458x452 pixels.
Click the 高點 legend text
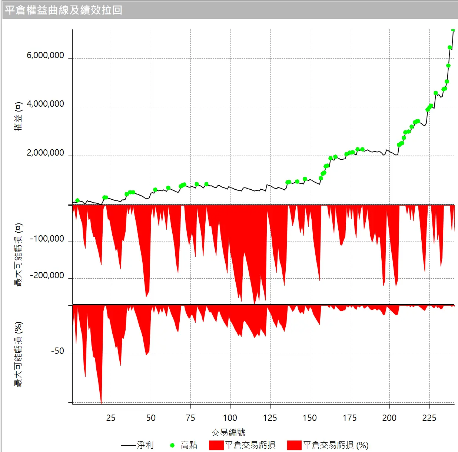189,445
